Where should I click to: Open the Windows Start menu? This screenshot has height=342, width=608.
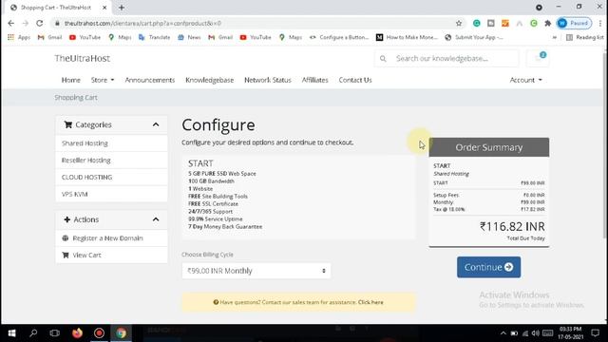click(x=11, y=333)
